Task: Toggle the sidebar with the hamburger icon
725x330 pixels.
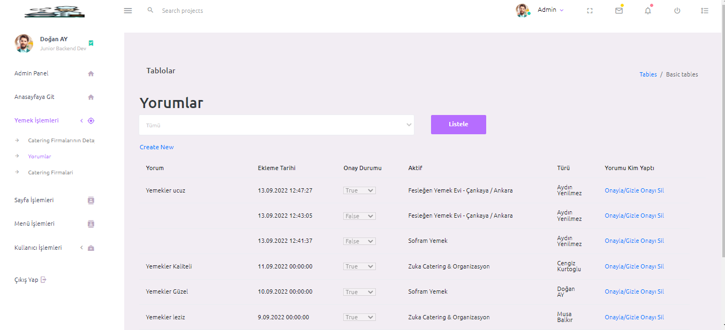Action: click(x=127, y=10)
